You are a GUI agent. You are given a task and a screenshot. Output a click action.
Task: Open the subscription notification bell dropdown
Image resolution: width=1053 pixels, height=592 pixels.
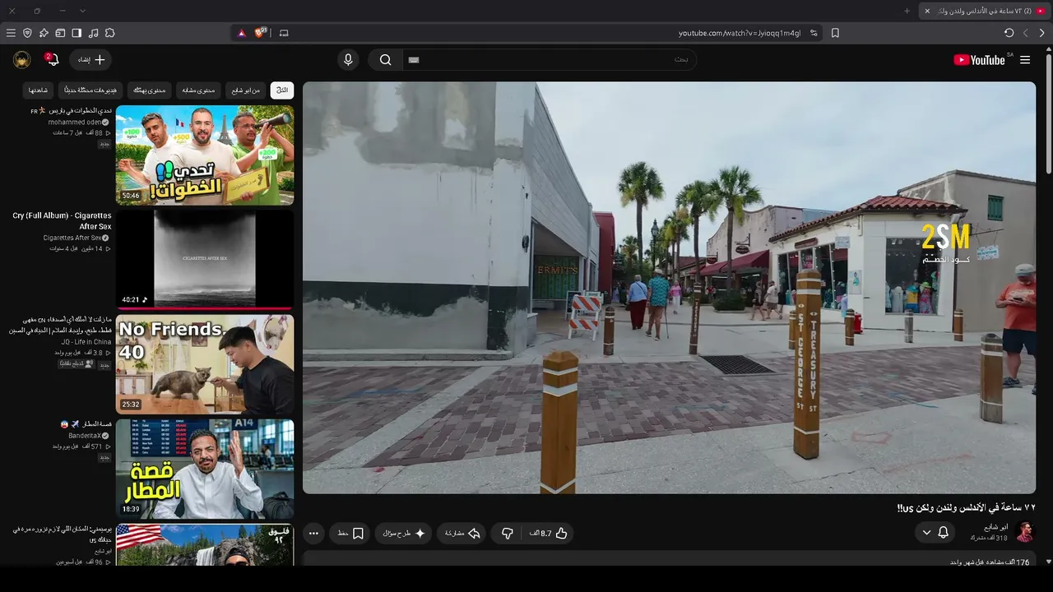(935, 533)
